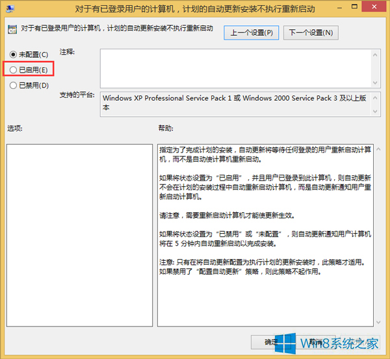
Task: Click the 上一个设置(P) button
Action: point(251,32)
